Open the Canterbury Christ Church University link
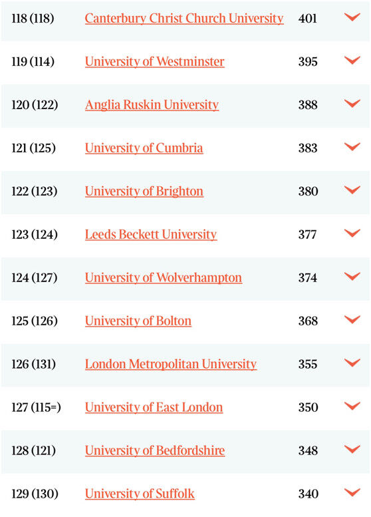 (184, 19)
